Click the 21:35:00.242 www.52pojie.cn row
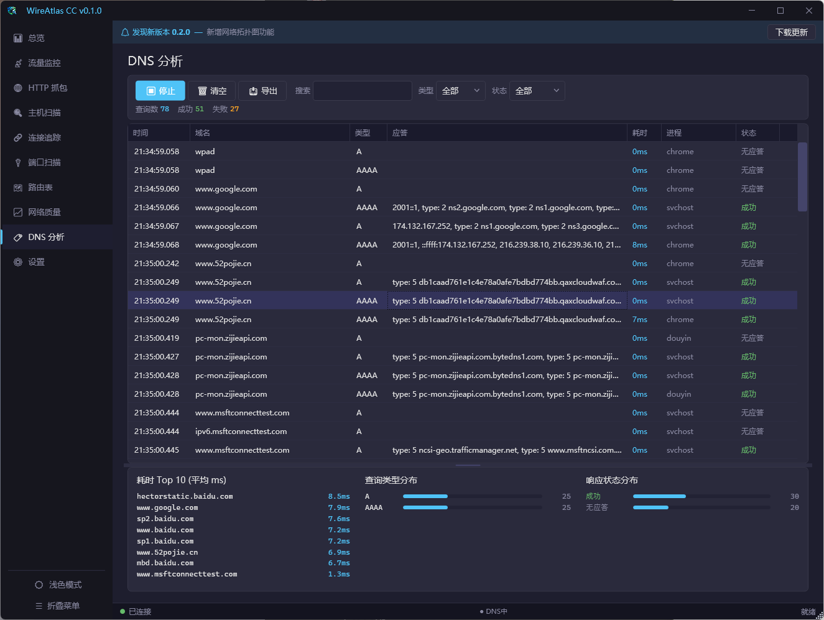Screen dimensions: 824x620 (x=463, y=264)
